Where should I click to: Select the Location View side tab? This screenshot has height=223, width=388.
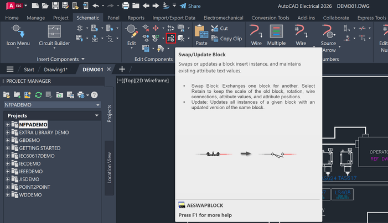[110, 168]
